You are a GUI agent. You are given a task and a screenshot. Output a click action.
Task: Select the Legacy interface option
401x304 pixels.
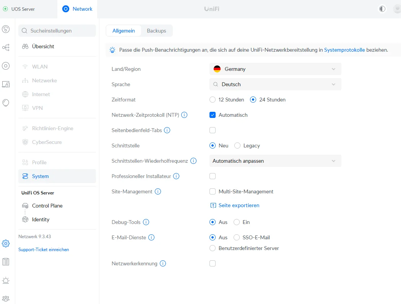(x=237, y=146)
